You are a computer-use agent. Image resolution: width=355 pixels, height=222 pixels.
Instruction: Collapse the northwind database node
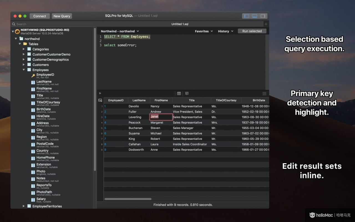[x=16, y=39]
